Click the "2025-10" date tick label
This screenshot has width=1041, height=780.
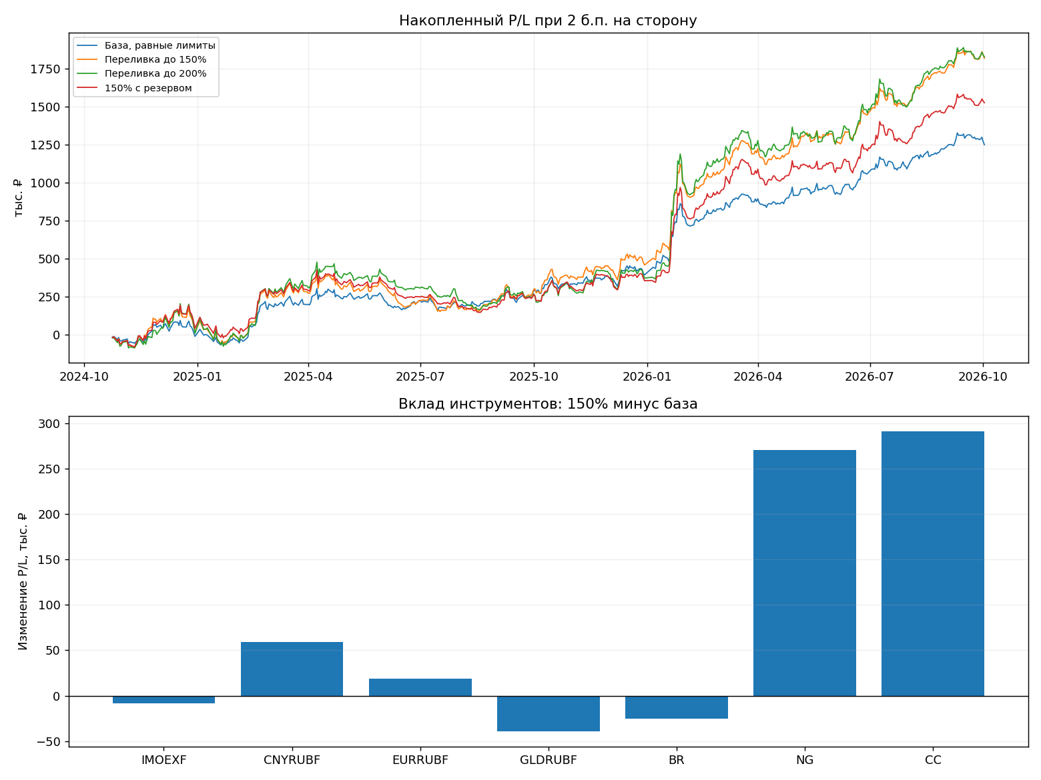[x=534, y=377]
